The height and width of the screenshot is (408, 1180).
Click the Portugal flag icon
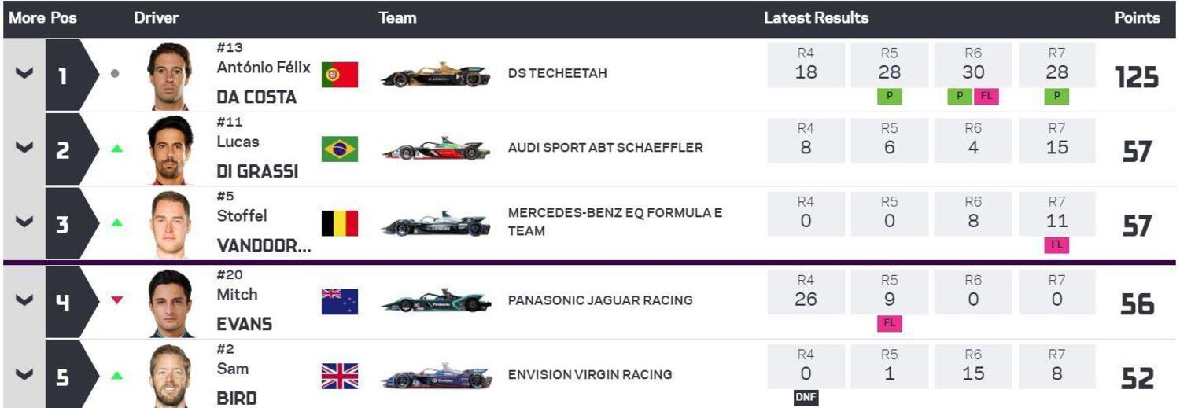[340, 75]
